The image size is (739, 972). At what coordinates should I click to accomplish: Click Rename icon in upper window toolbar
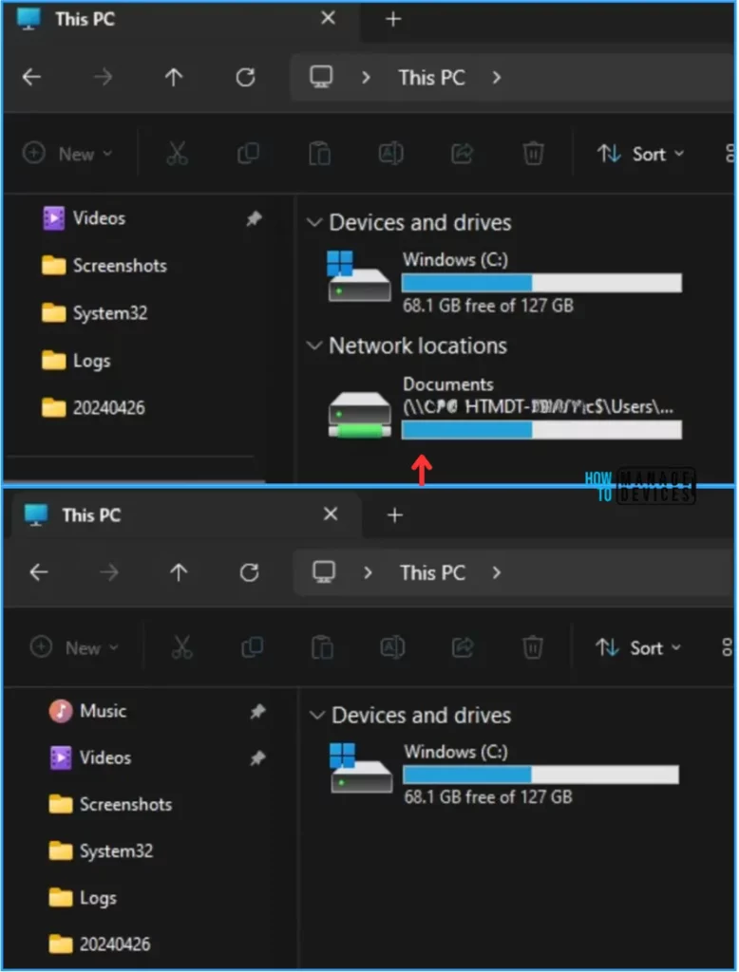coord(391,153)
